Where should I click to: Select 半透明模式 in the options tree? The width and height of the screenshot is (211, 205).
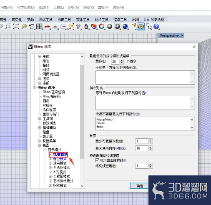tap(62, 167)
